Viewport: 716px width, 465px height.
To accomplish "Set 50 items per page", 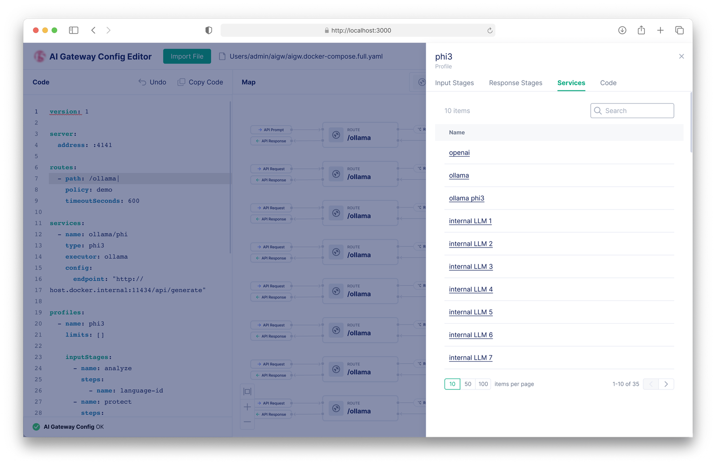I will coord(468,384).
